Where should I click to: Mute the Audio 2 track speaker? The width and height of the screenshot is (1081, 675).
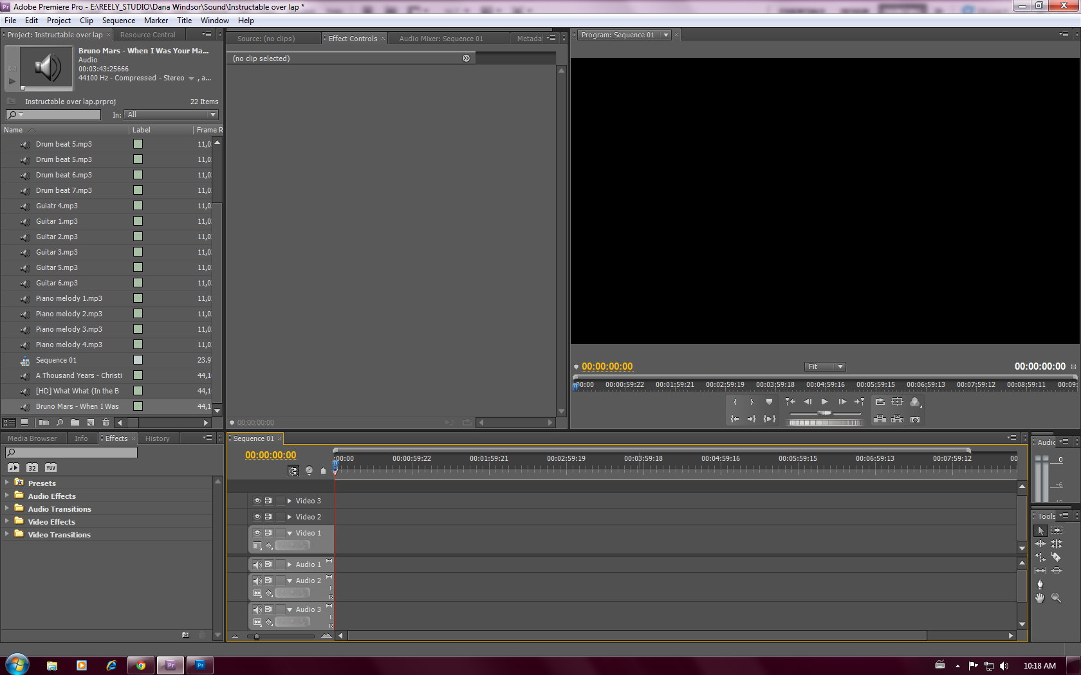[x=257, y=580]
